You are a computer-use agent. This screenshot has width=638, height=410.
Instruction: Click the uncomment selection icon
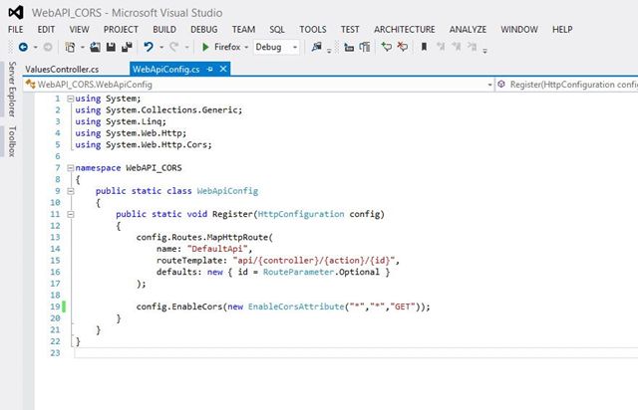point(403,47)
